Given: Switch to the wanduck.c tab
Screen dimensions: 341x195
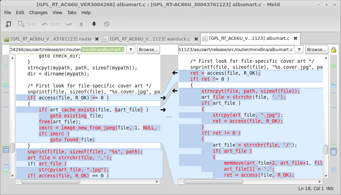Looking at the screenshot, I should (151, 39).
